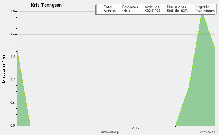Viewport: 219px width, 135px height.
Task: Click the 1.2 y-axis value
Action: [12, 80]
